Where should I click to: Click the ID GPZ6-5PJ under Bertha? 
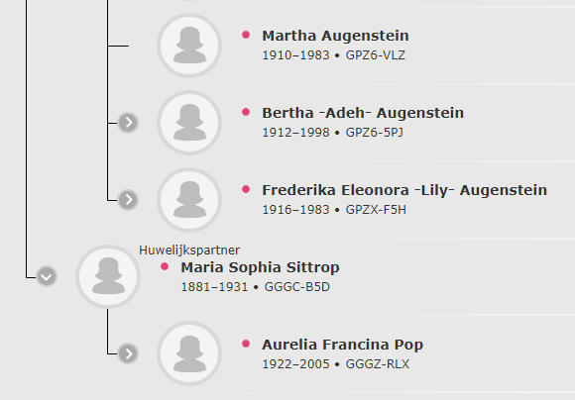[374, 133]
